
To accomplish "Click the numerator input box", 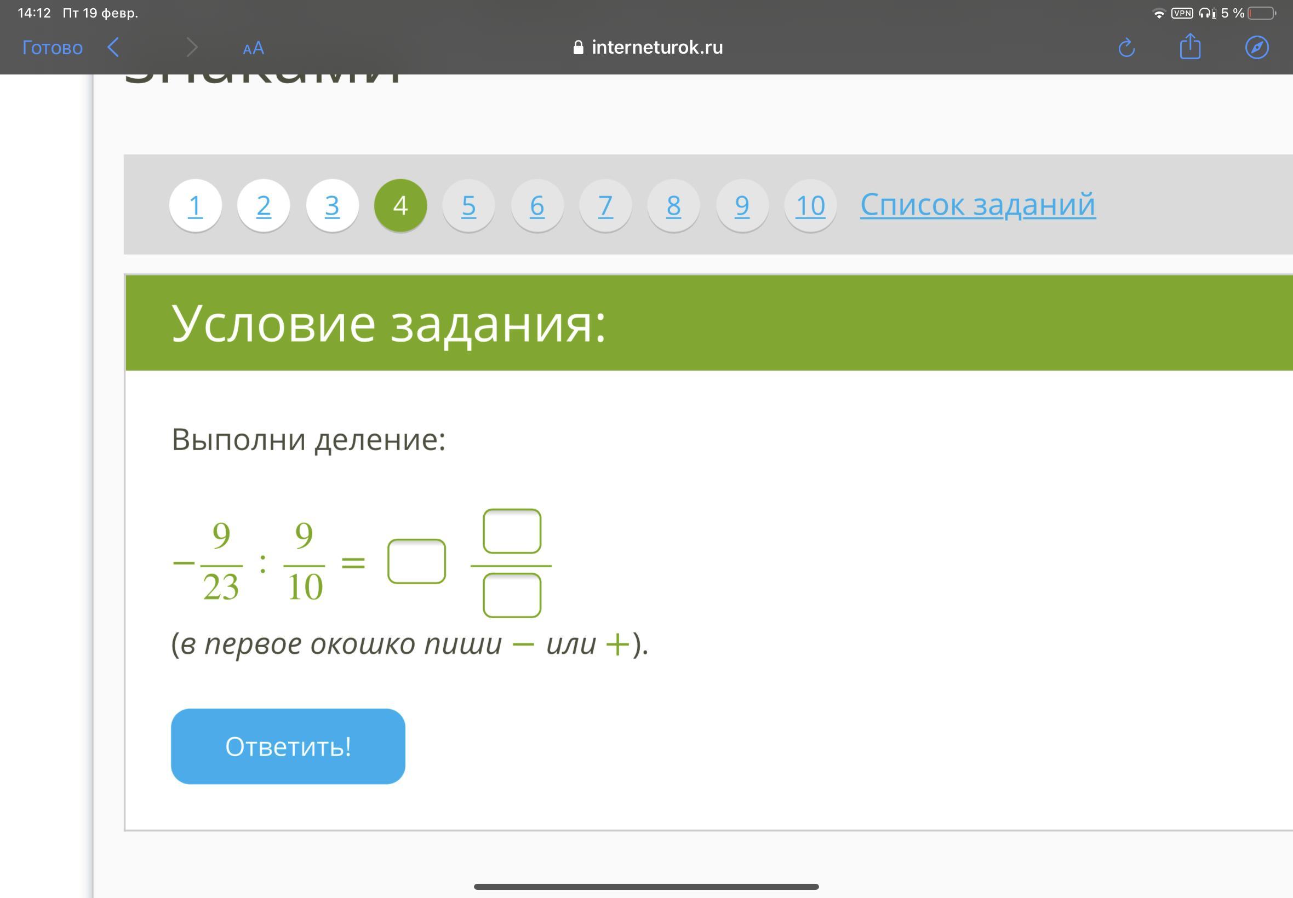I will [512, 531].
